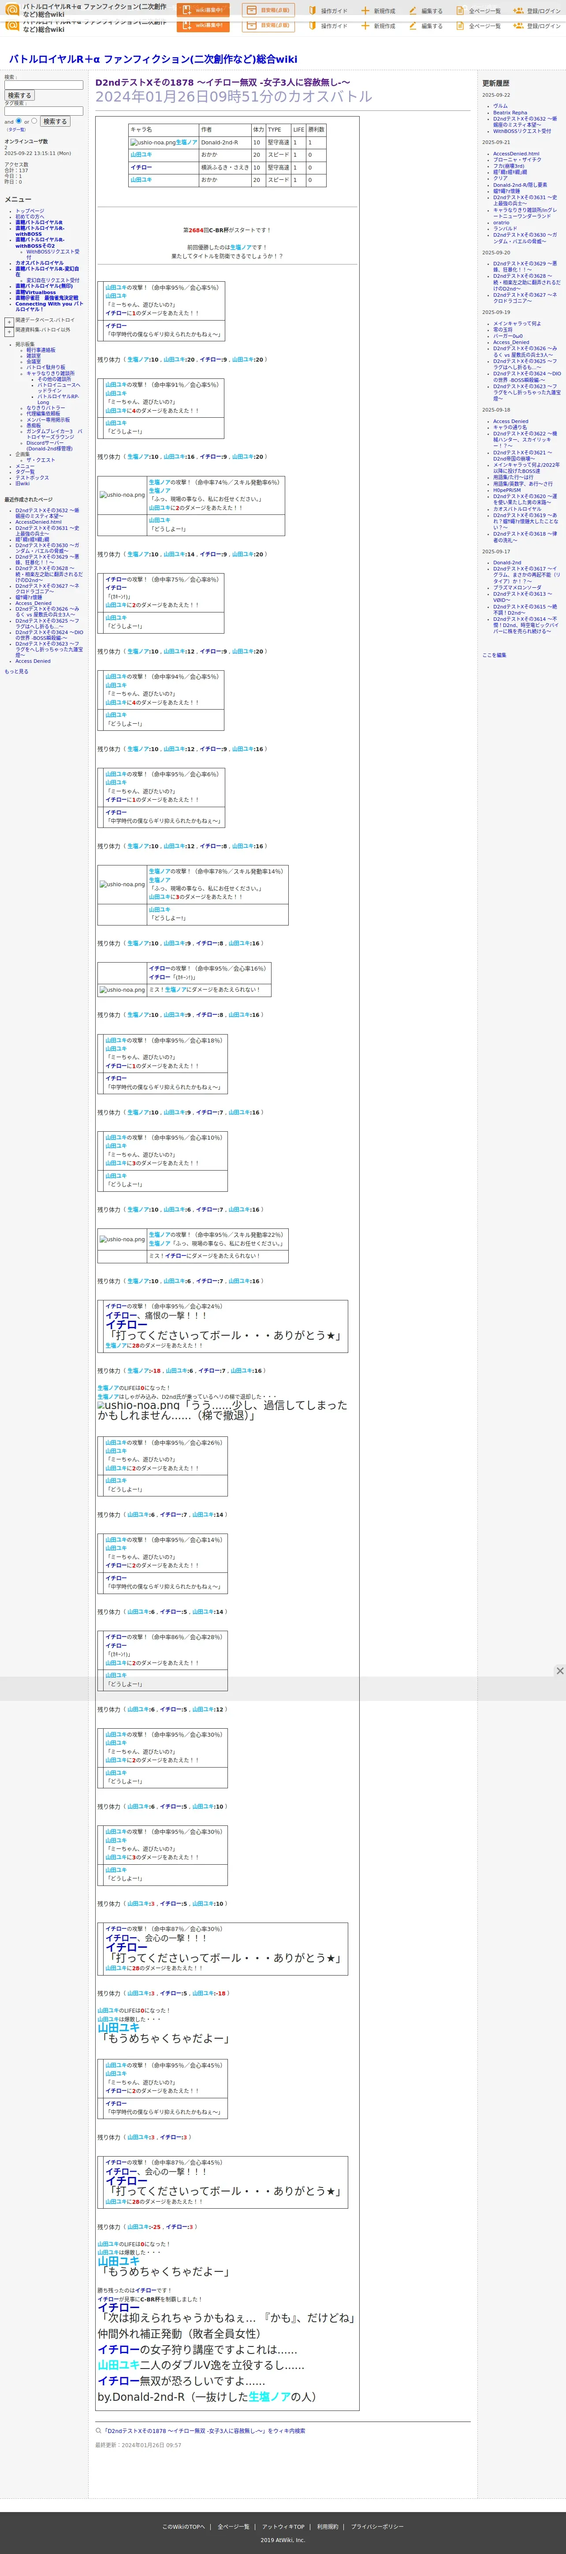Open なりきりバトラー link
566x2554 pixels.
click(x=45, y=408)
